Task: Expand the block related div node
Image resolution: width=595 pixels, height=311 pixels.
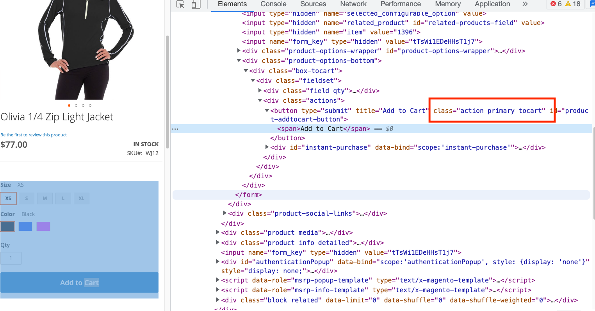Action: tap(218, 300)
